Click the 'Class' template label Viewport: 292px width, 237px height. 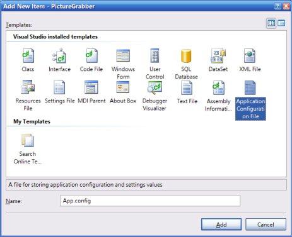coord(28,69)
